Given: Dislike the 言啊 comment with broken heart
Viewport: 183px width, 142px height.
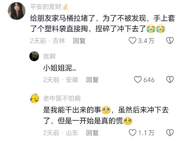Looking at the screenshot, I should [170, 80].
